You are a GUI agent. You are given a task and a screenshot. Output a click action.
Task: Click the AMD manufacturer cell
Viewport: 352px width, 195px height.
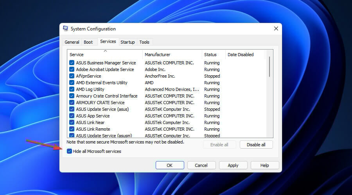coord(149,83)
